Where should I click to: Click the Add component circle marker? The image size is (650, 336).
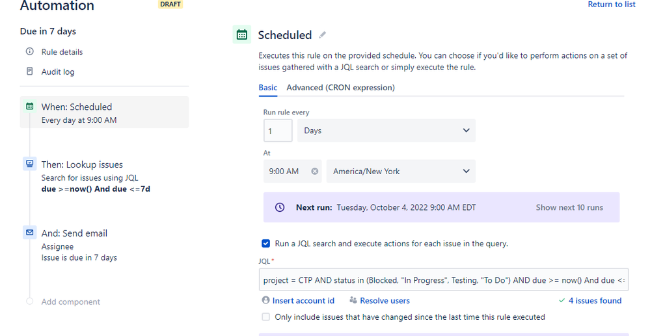tap(29, 301)
